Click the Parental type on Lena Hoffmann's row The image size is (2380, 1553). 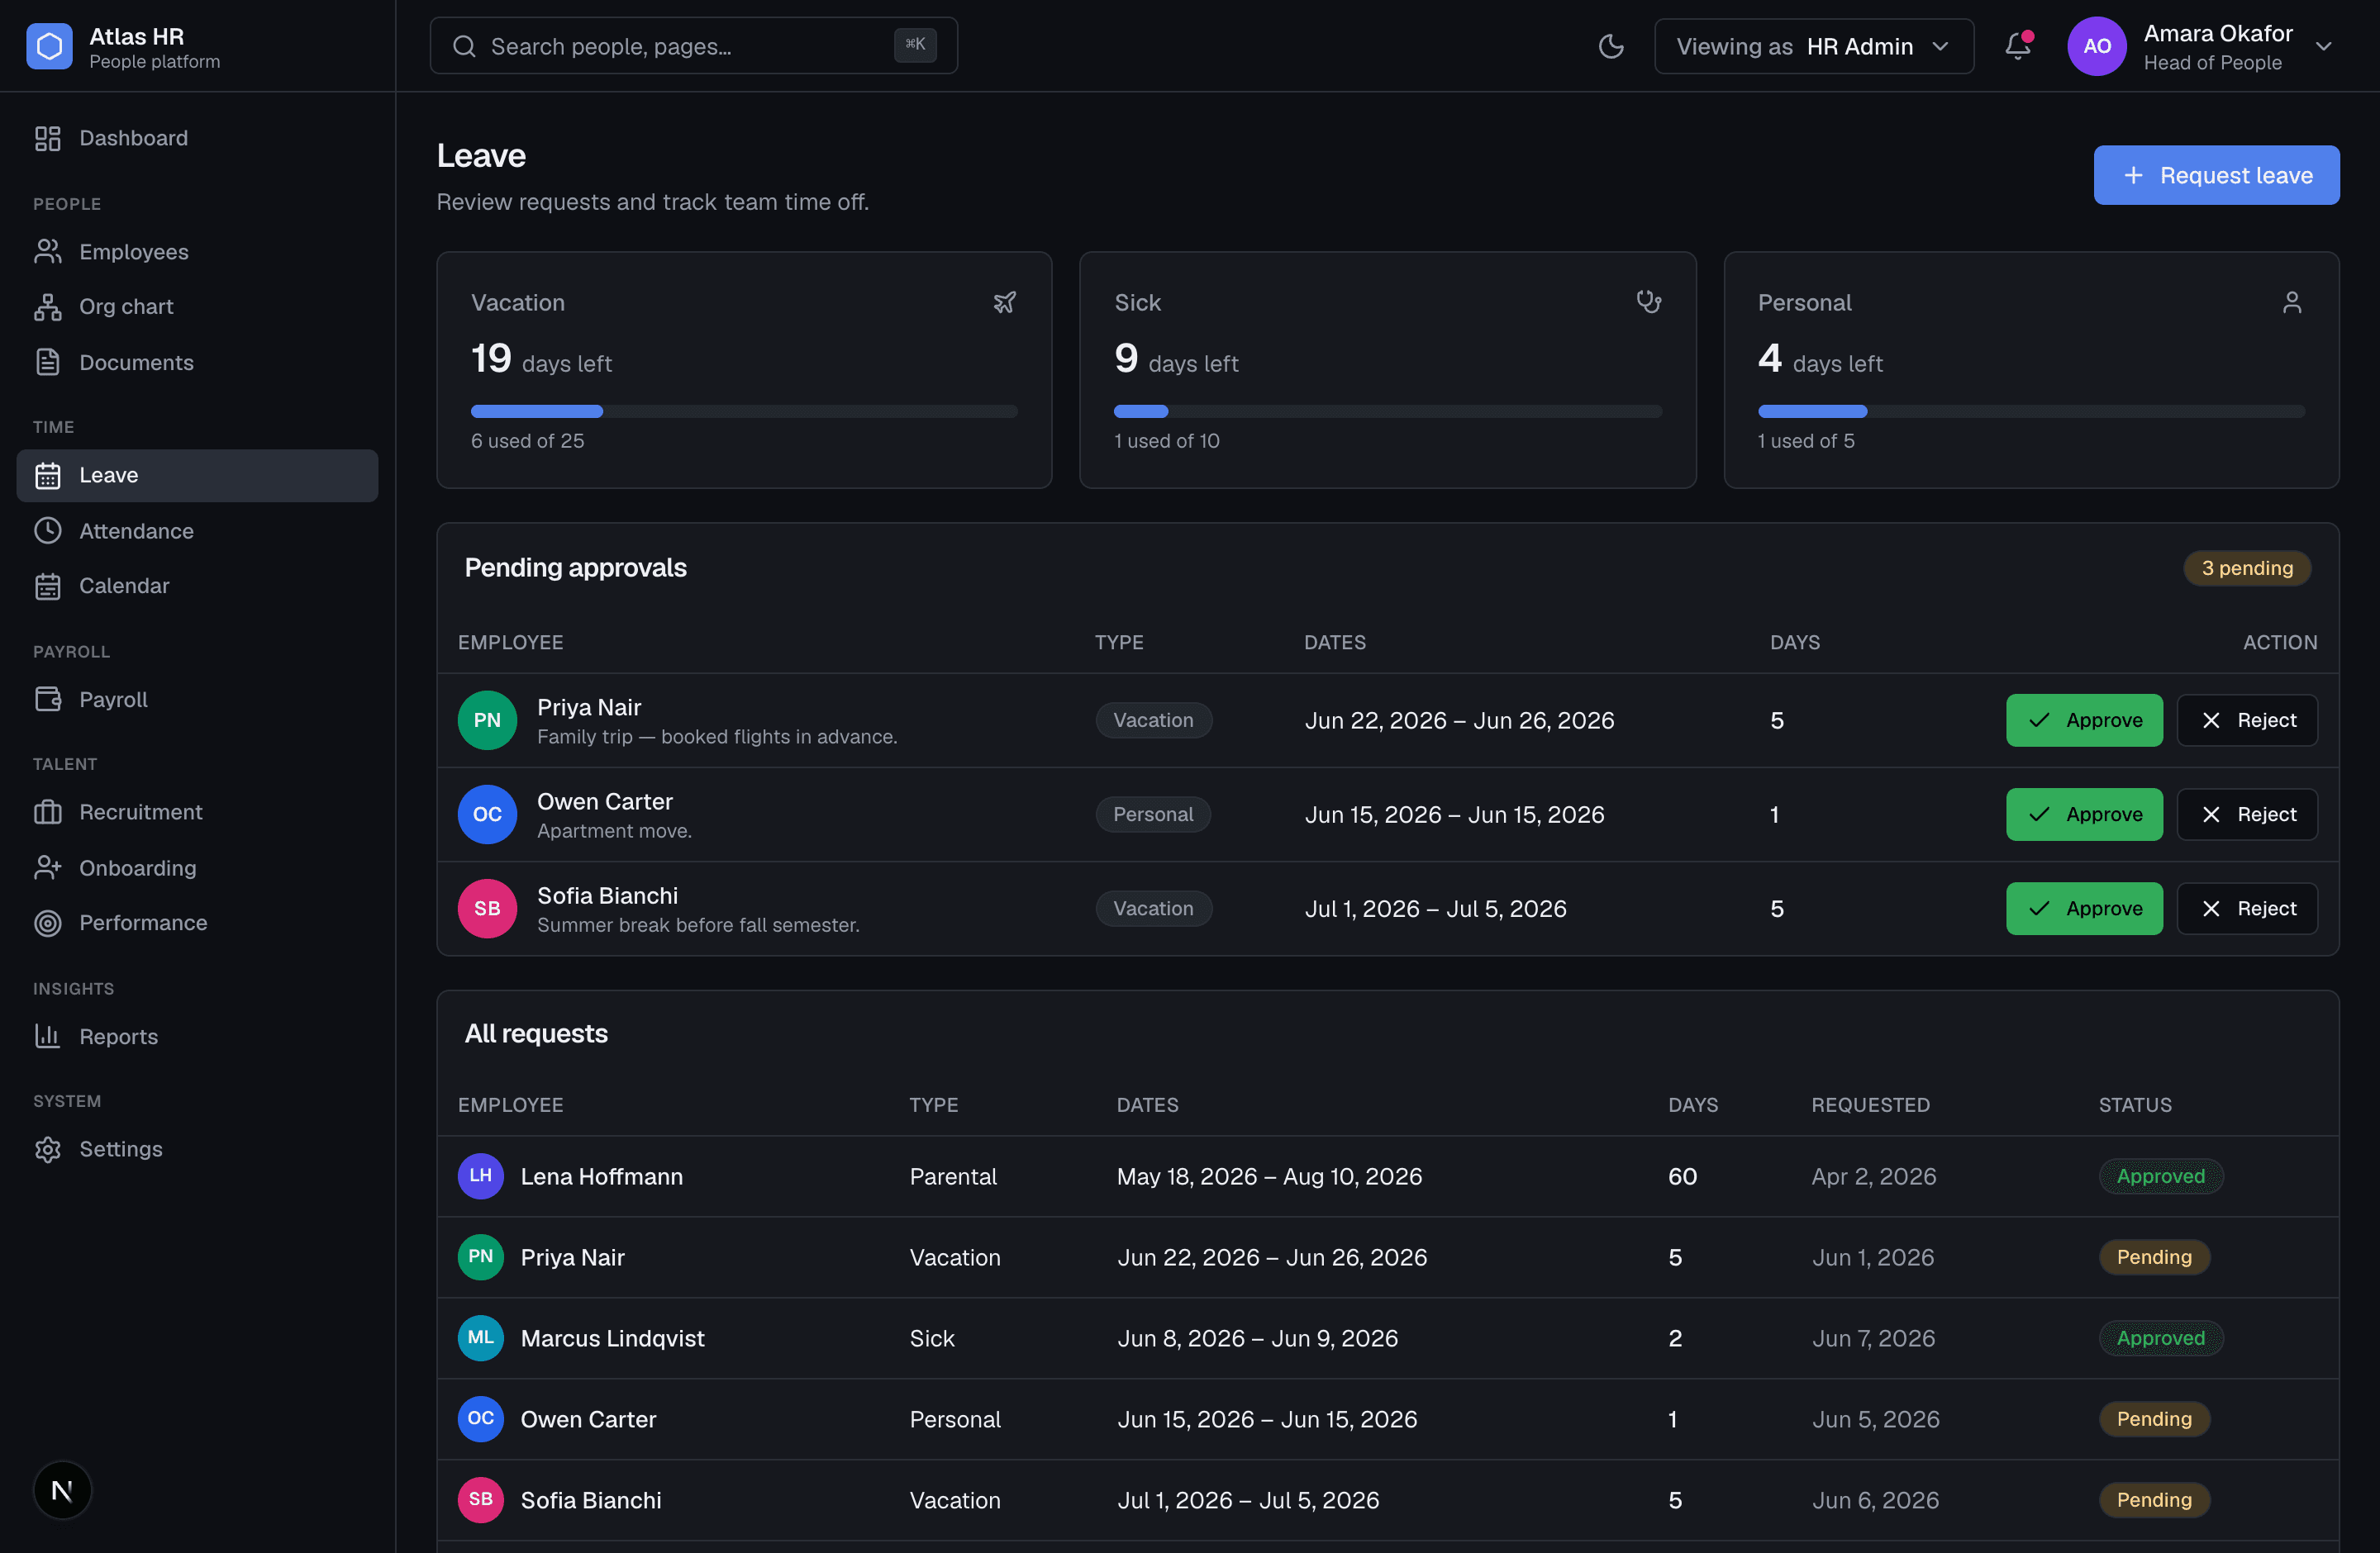pyautogui.click(x=953, y=1176)
